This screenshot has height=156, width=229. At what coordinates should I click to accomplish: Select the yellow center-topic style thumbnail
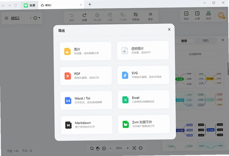210,79
